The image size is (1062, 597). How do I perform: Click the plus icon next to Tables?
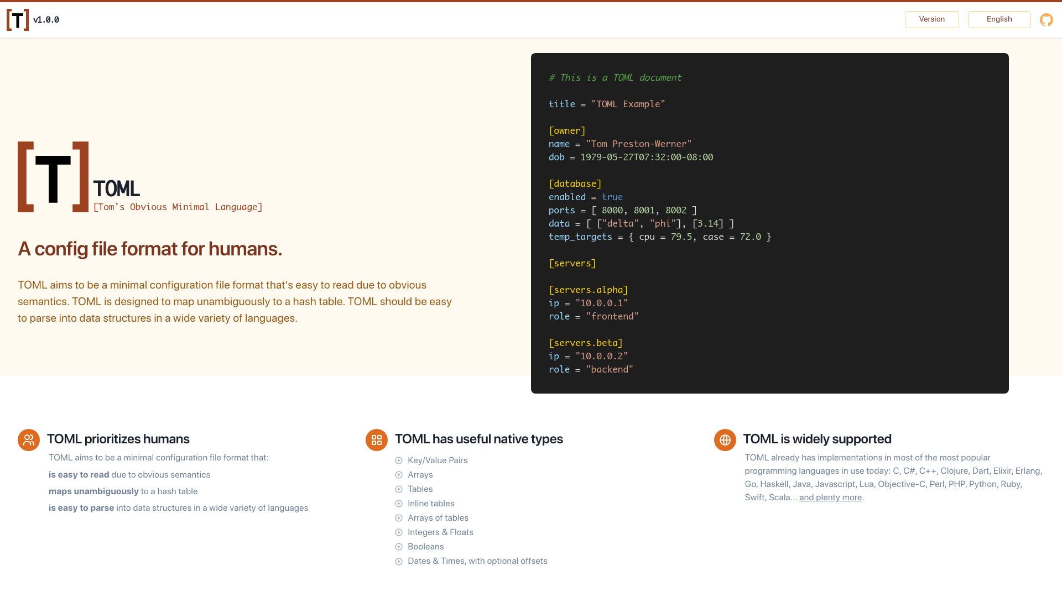click(x=399, y=489)
